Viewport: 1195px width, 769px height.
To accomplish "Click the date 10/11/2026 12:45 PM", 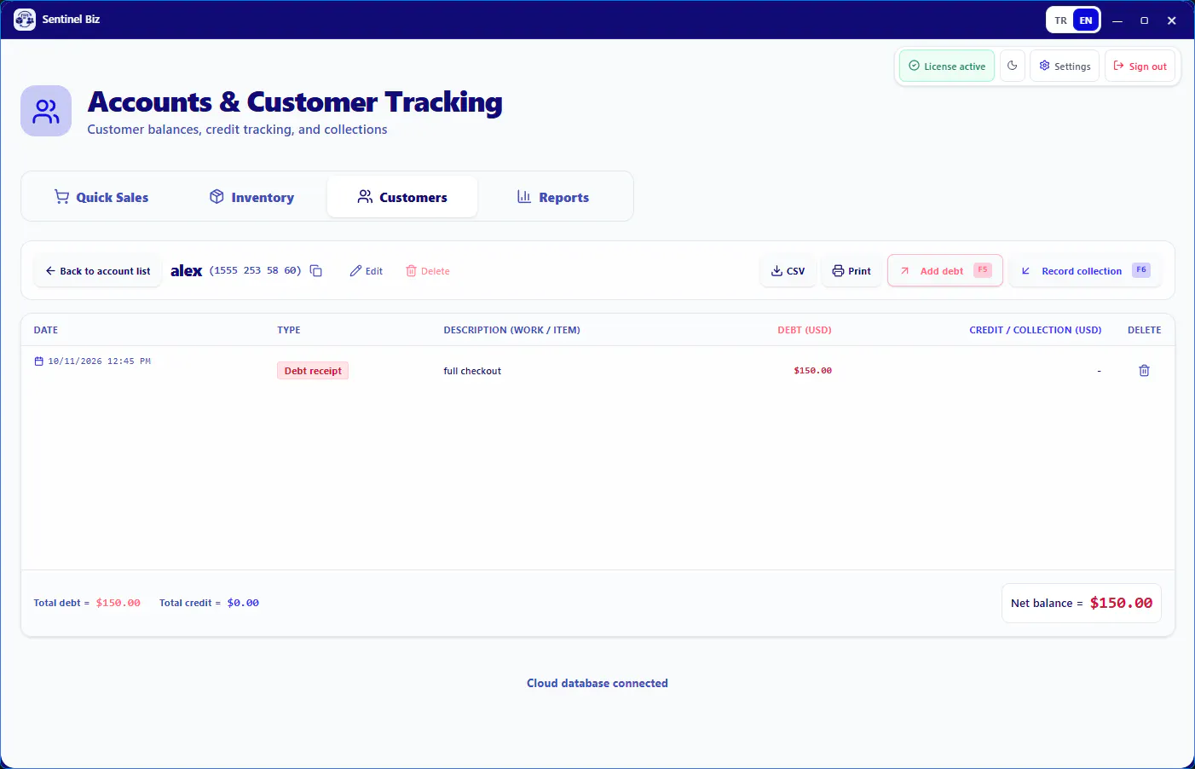I will point(92,361).
